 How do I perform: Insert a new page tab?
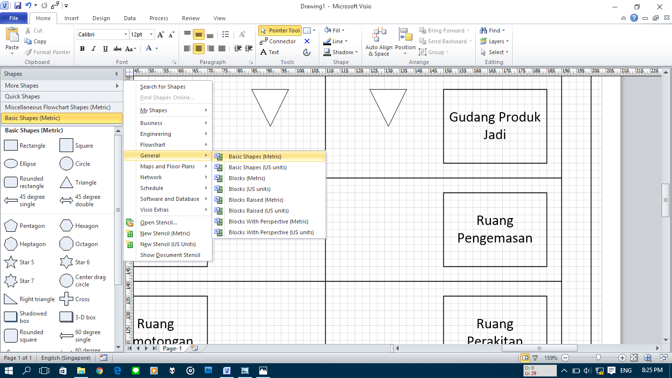click(194, 348)
